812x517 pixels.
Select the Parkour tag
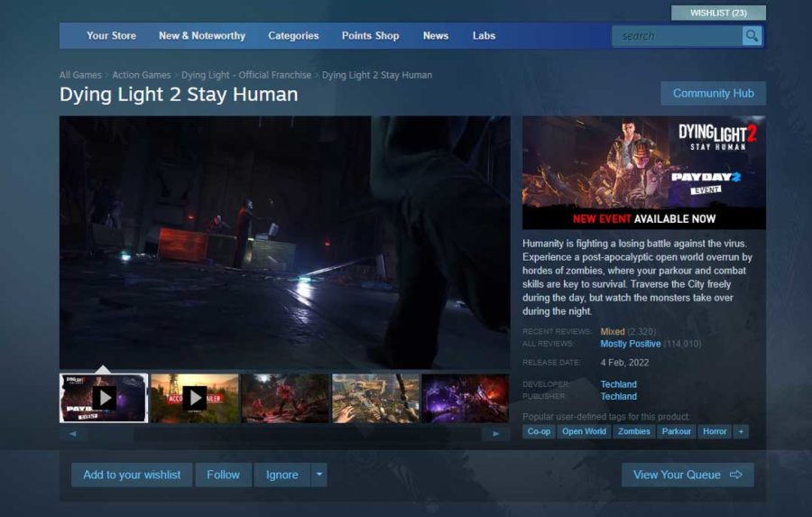coord(677,431)
